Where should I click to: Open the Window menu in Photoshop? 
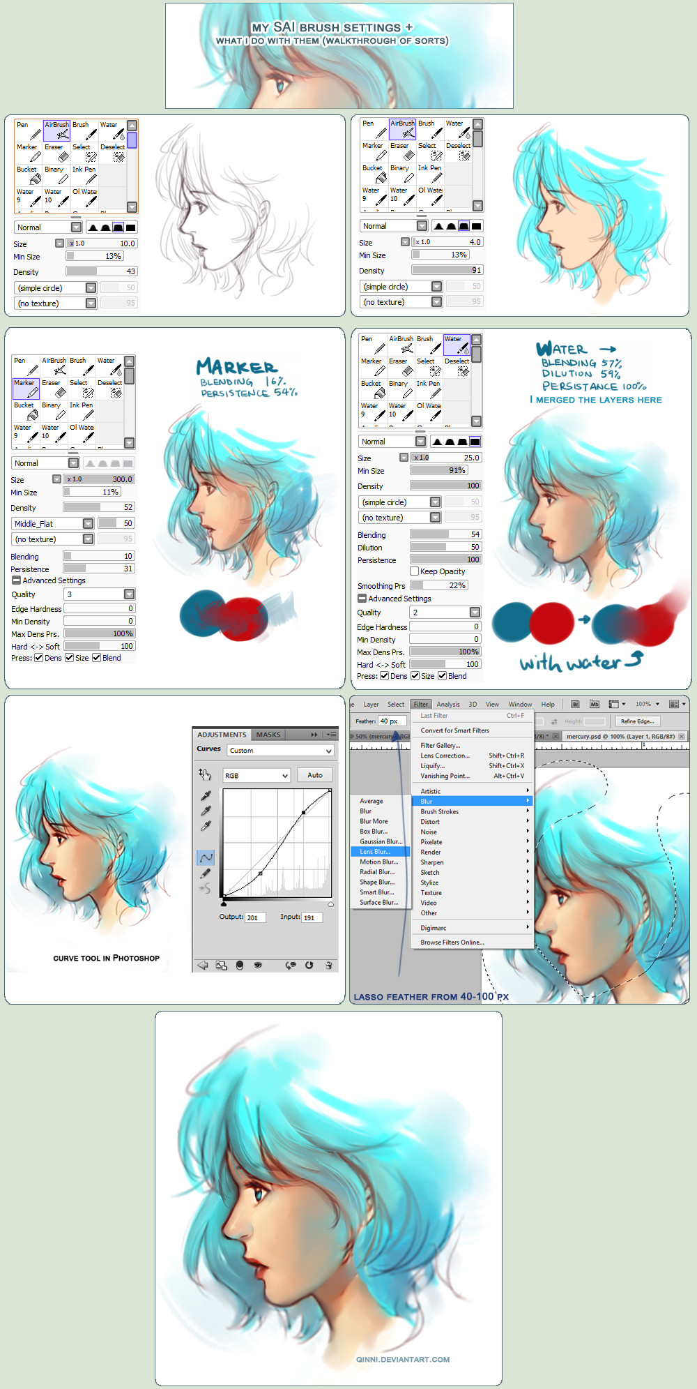520,704
